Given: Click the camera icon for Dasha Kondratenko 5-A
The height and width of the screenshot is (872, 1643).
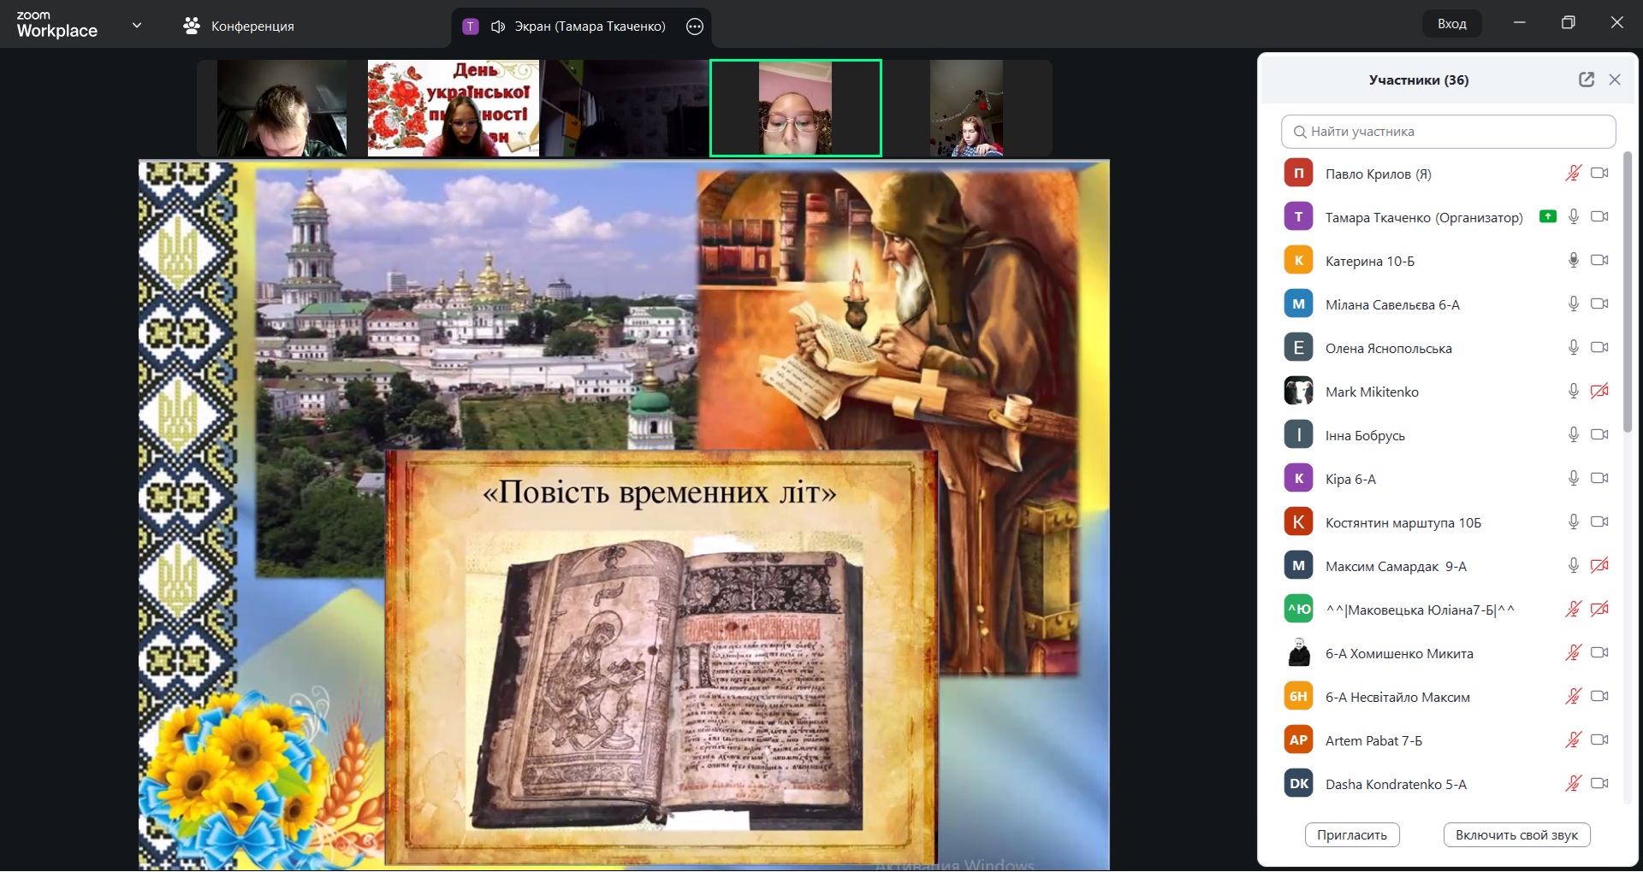Looking at the screenshot, I should pos(1599,784).
